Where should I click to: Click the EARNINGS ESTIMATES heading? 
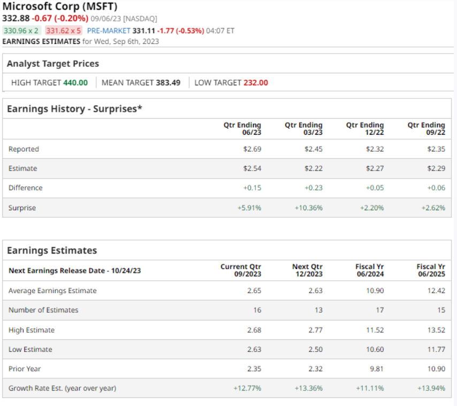pos(41,41)
